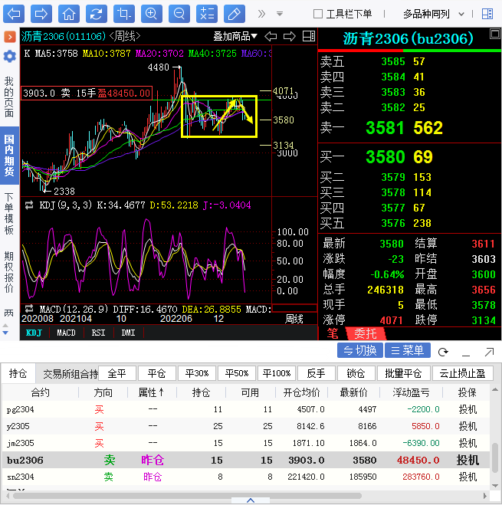Expand sidebar with orange arrow icon
502x505 pixels.
10,37
